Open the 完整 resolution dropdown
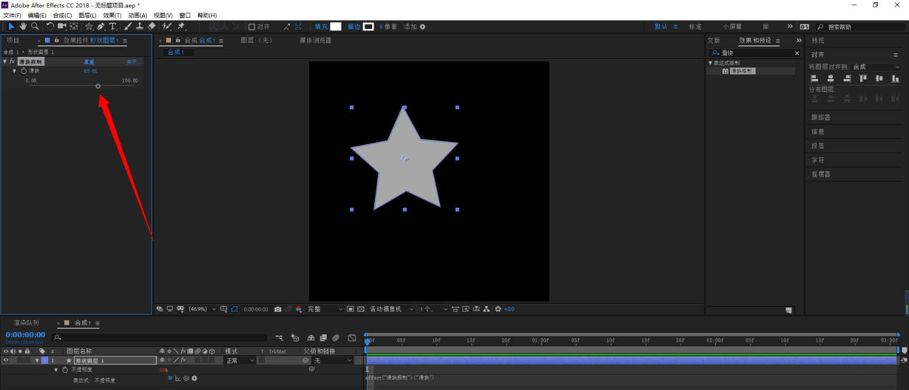909x390 pixels. (324, 309)
